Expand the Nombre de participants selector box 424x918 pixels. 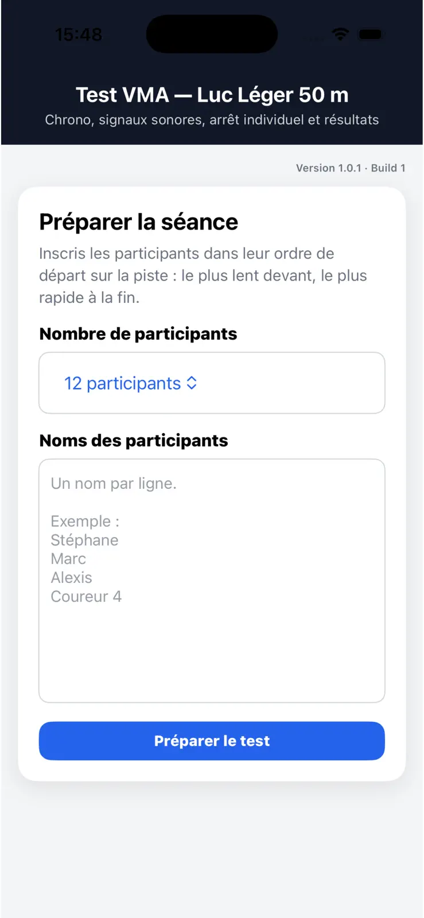(x=212, y=383)
